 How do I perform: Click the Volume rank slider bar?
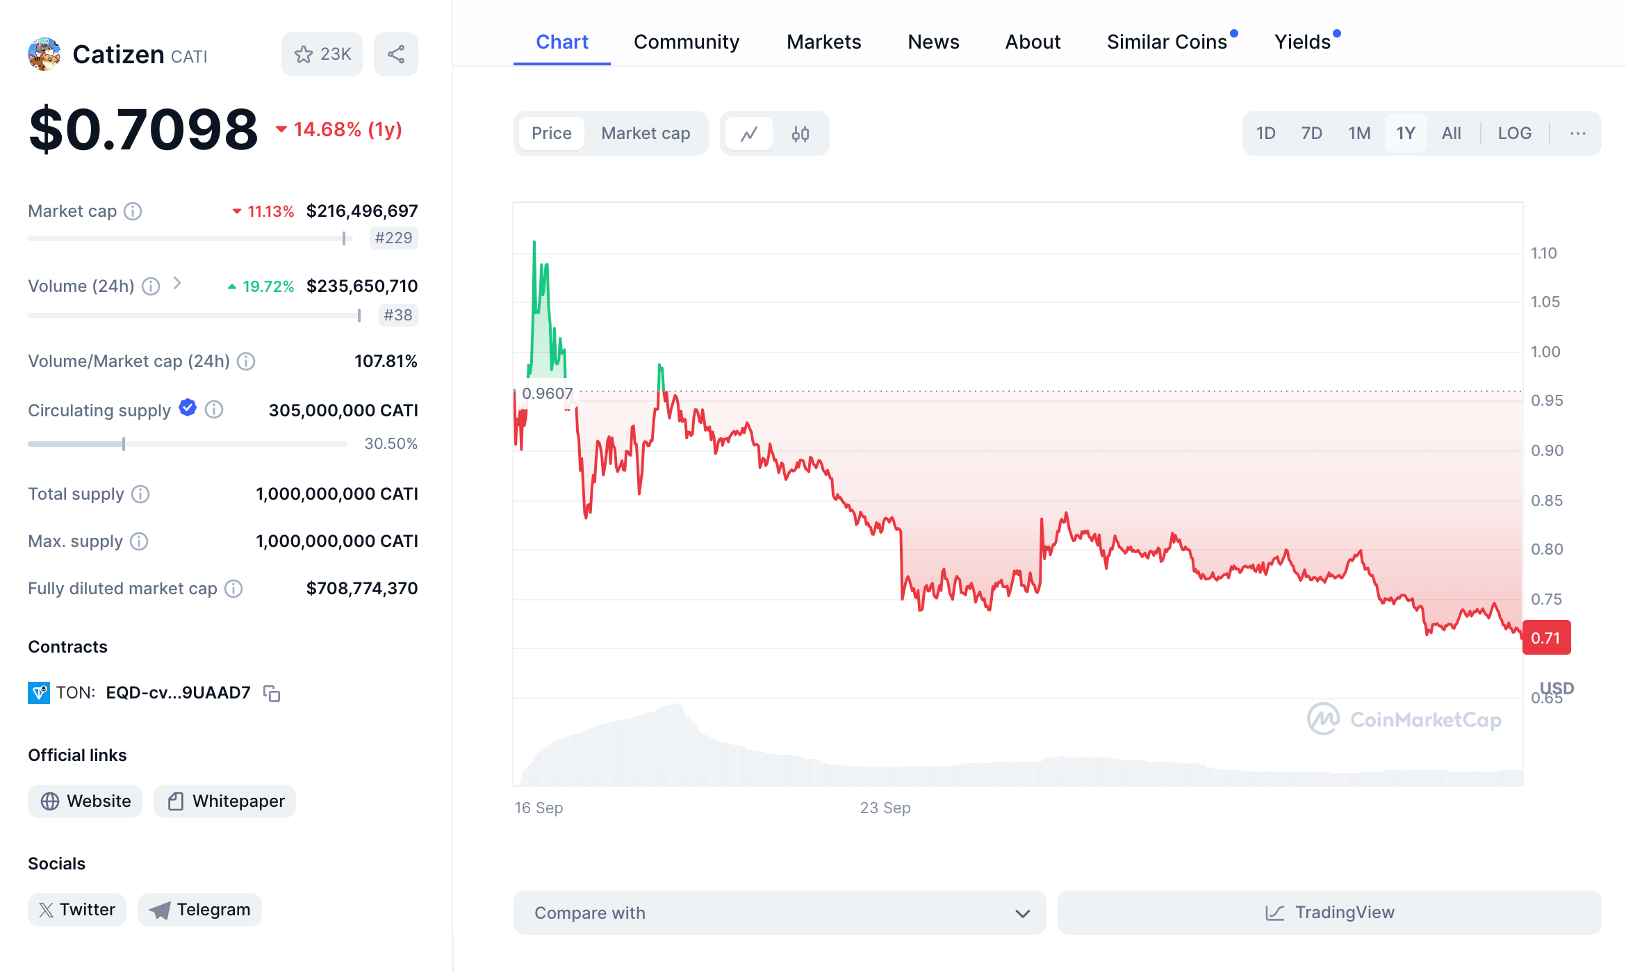pyautogui.click(x=195, y=316)
